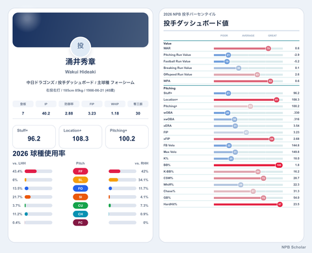
Task: Click the FB Velo percentile bubble
Action: [229, 146]
